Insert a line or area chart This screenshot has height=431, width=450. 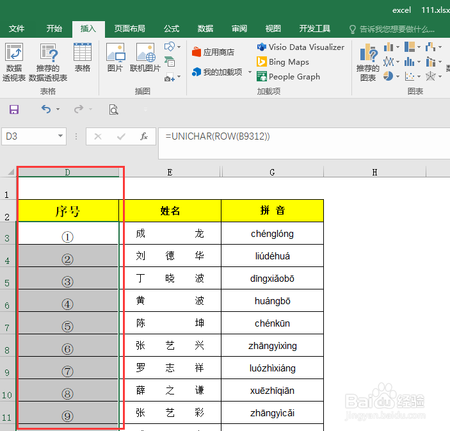(389, 61)
